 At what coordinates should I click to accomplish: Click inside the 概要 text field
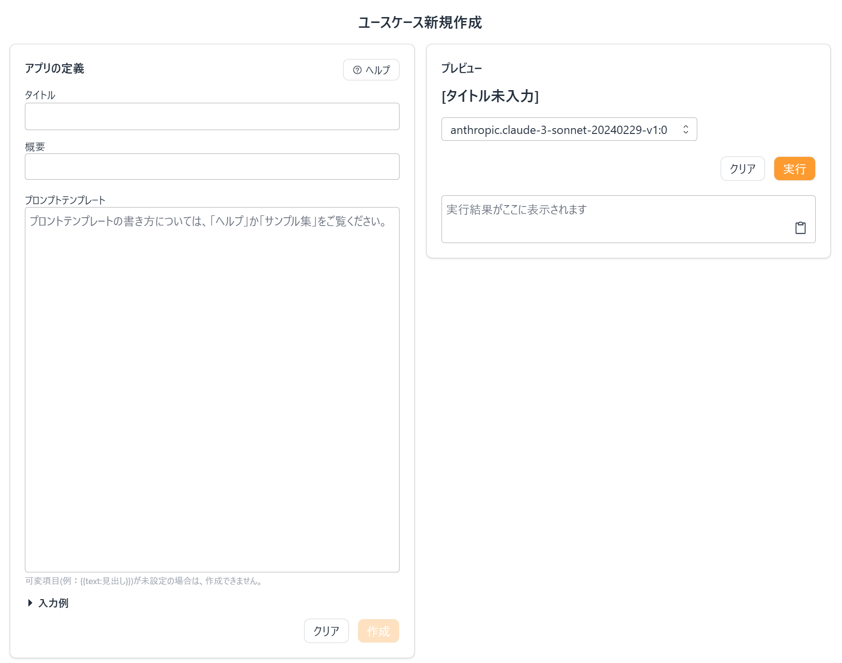[212, 167]
